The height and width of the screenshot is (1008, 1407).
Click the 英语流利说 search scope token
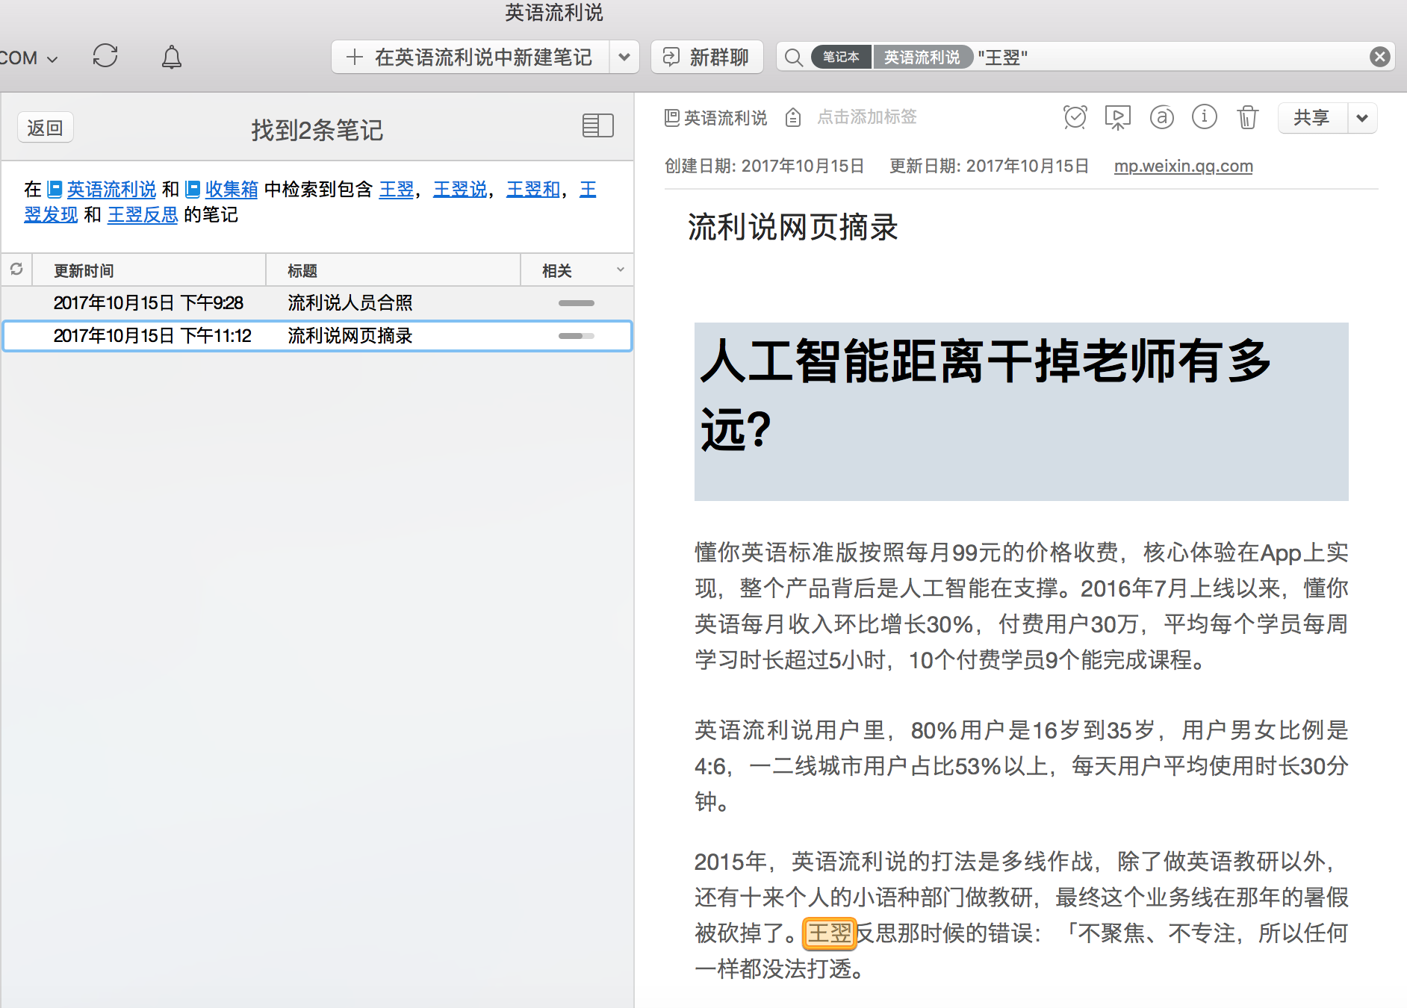(x=922, y=57)
